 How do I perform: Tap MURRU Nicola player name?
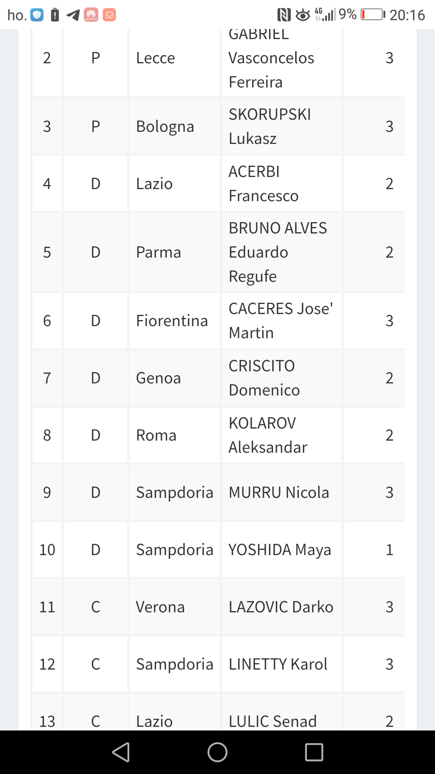[x=279, y=493]
